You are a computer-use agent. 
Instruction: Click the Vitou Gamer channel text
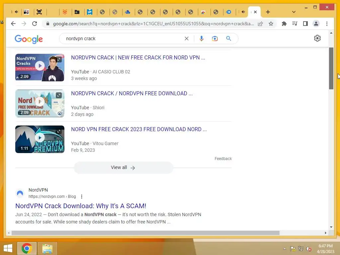pos(105,143)
